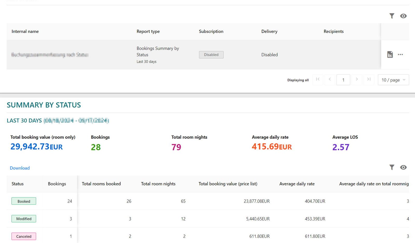Click the 29,942.73EUR total booking value
Viewport: 415px width, 243px height.
coord(37,147)
